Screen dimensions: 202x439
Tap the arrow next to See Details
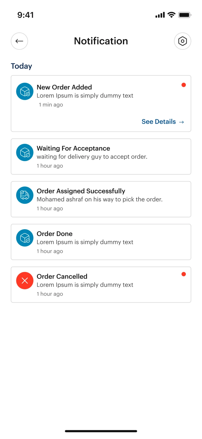click(x=182, y=122)
